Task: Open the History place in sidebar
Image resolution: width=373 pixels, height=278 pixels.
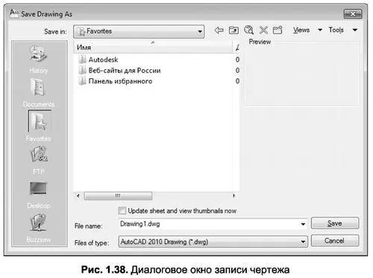Action: (39, 59)
